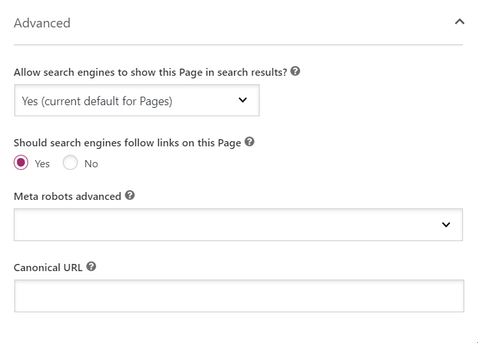The height and width of the screenshot is (343, 478).
Task: Click the 'Yes' label text next to the radio
Action: [42, 164]
